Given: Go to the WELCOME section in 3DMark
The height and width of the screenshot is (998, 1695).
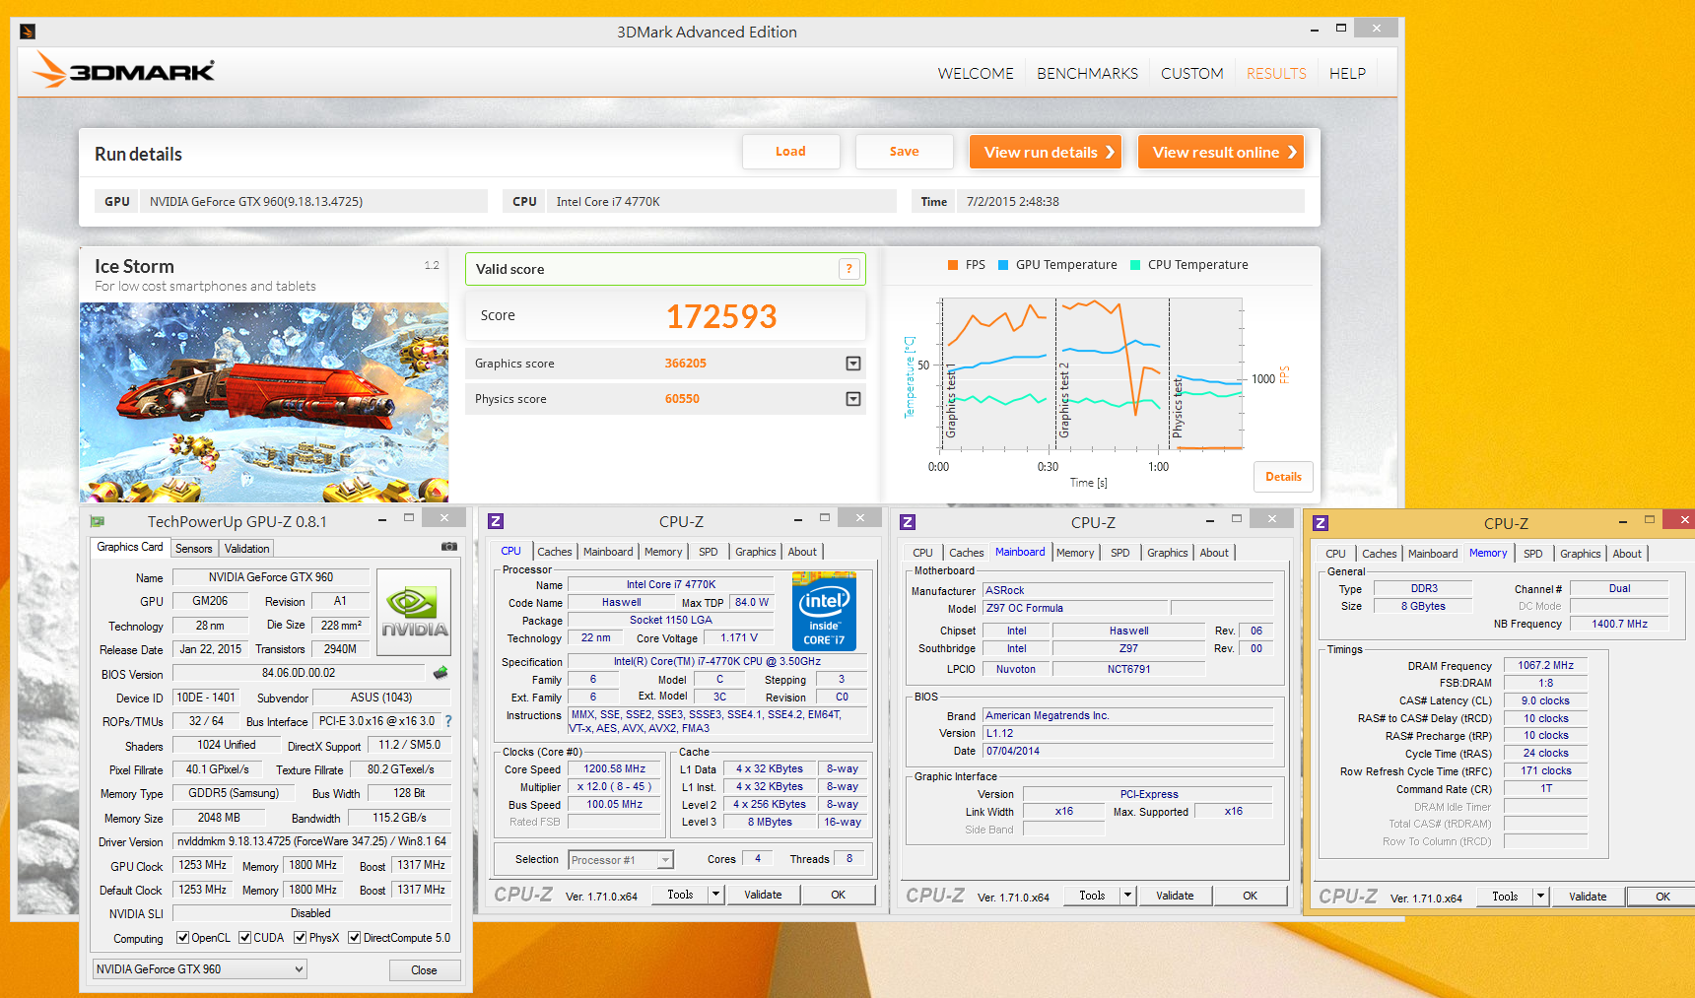Looking at the screenshot, I should (976, 73).
